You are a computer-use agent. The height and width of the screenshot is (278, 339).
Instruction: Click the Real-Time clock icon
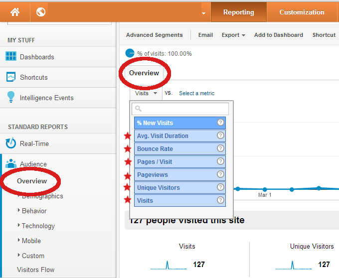(11, 143)
